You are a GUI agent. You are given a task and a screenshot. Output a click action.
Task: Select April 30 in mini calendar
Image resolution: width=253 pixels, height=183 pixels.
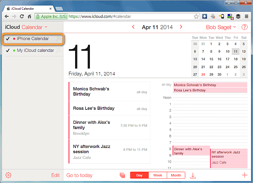219,74
